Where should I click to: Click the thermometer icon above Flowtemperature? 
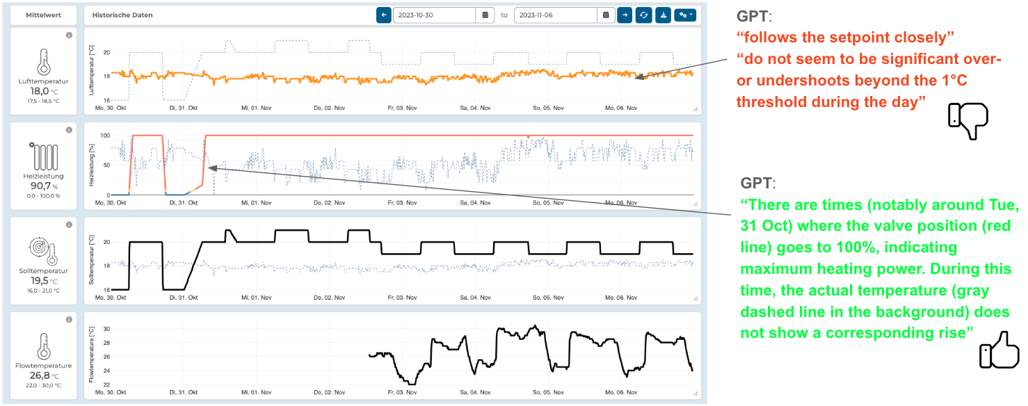click(x=44, y=346)
